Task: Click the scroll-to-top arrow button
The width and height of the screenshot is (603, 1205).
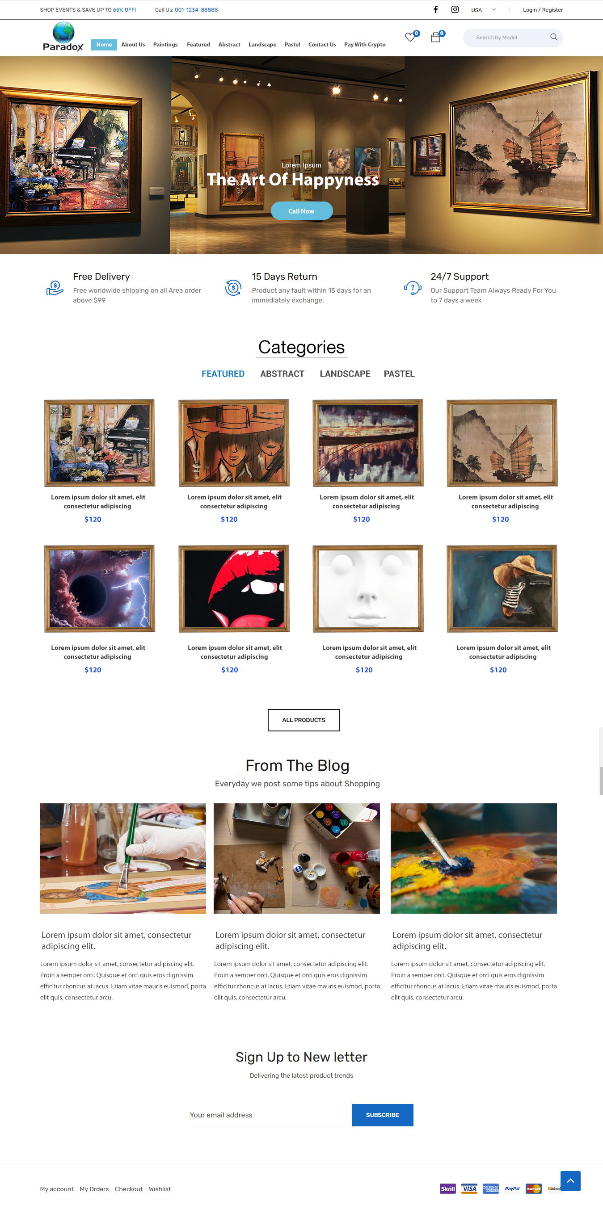Action: point(570,1181)
